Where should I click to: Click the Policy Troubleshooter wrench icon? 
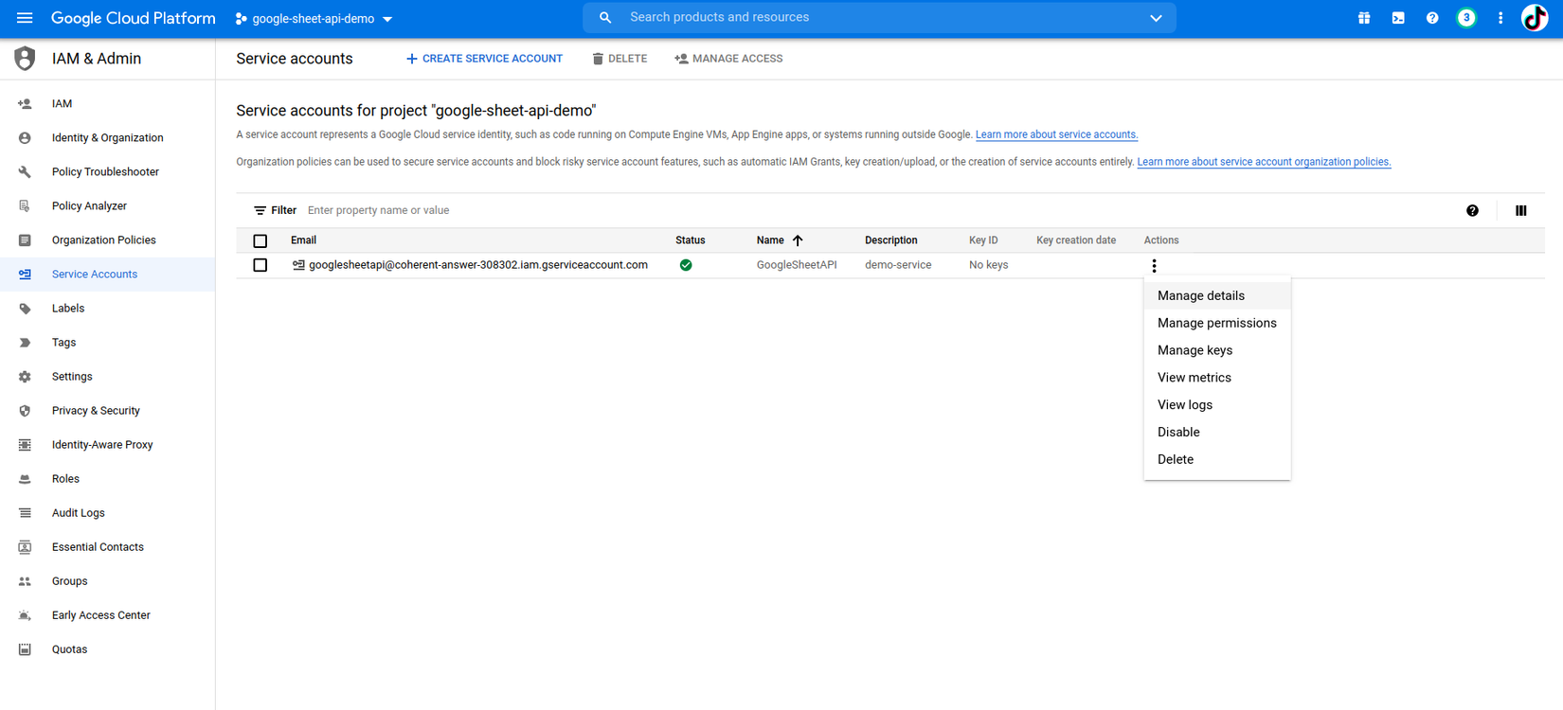point(25,172)
